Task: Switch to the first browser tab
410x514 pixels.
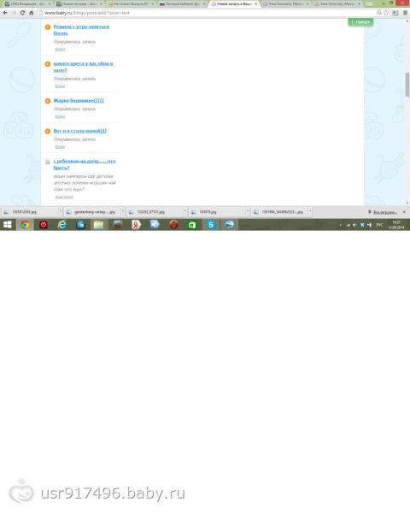Action: pyautogui.click(x=27, y=4)
